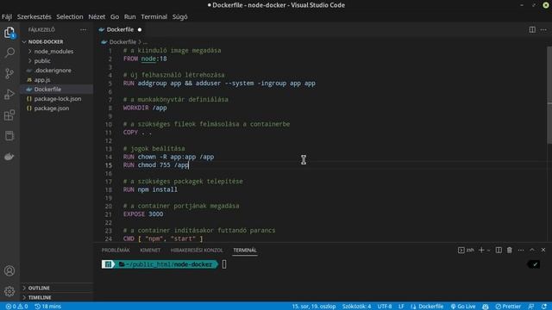
Task: Switch to the KIMENET panel tab
Action: tap(150, 251)
